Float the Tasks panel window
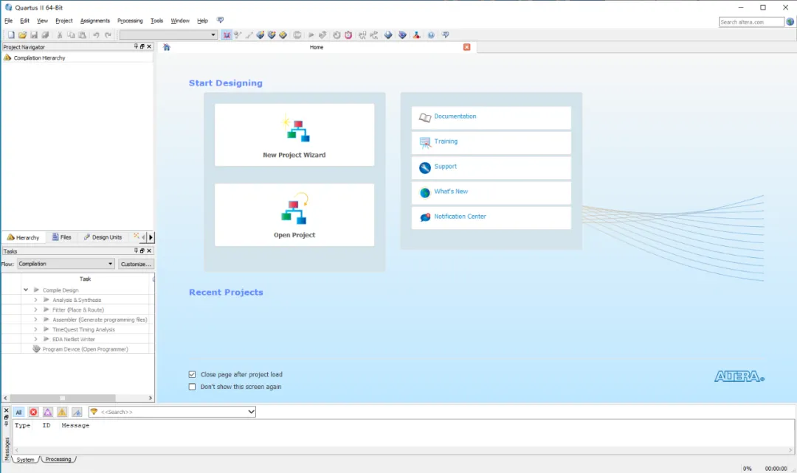The width and height of the screenshot is (797, 473). (142, 250)
